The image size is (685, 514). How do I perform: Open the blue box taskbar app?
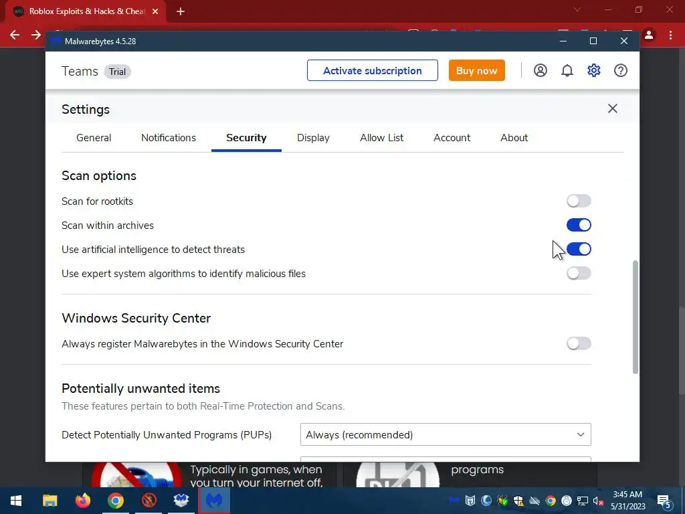(181, 501)
